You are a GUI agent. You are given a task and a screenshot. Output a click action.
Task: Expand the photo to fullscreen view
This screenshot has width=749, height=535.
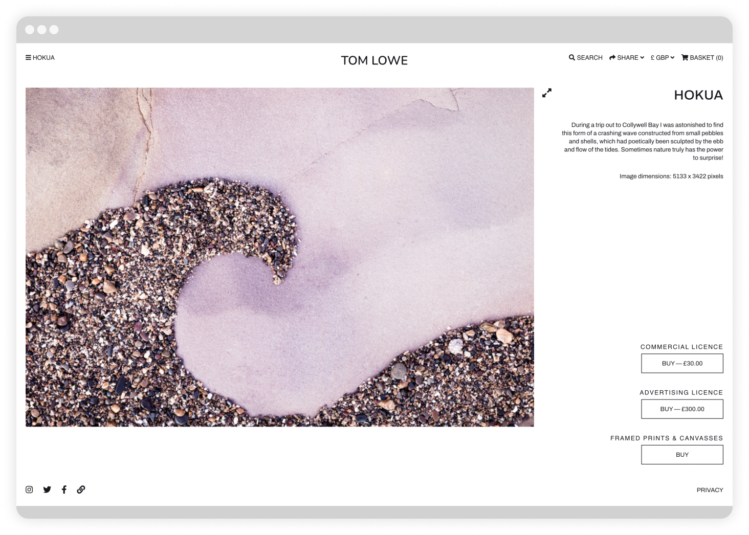(x=547, y=93)
